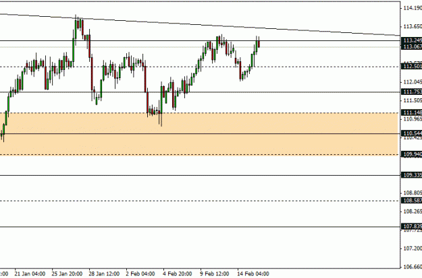Click the 111.505 price axis label
Screen dimensions: 422x278
click(x=413, y=100)
